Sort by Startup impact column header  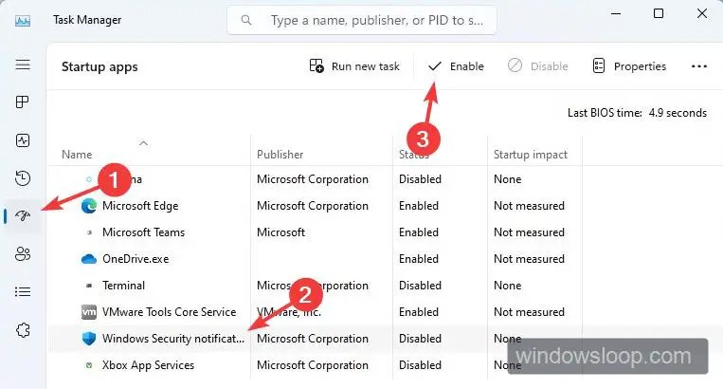(530, 155)
